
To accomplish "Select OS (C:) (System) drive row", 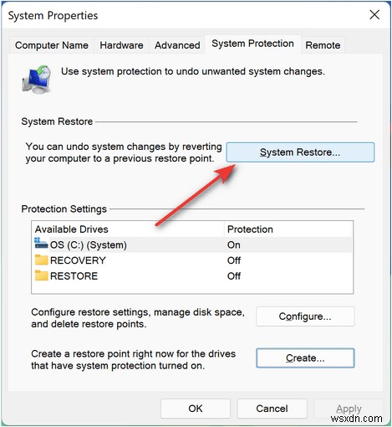I will pos(192,244).
